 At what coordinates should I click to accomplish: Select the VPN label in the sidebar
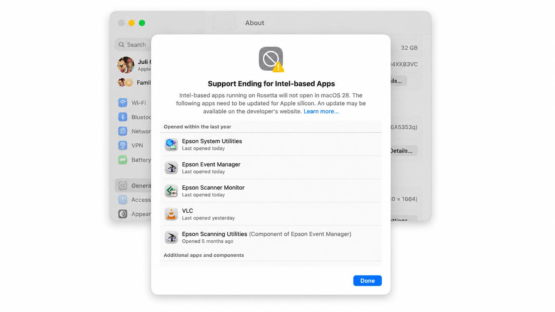click(137, 146)
